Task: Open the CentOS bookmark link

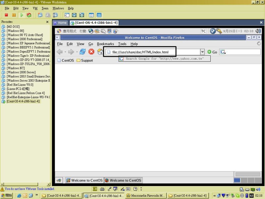Action: pyautogui.click(x=66, y=60)
